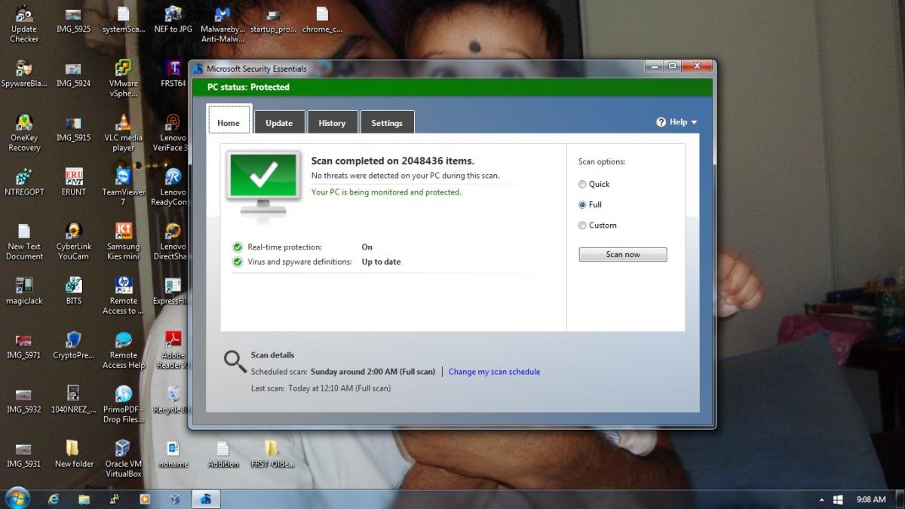Viewport: 905px width, 509px height.
Task: Select the IMG_5915 desktop image file
Action: [x=74, y=127]
